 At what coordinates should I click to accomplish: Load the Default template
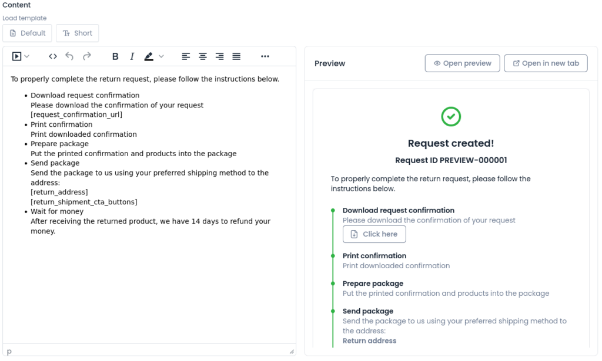pos(28,33)
